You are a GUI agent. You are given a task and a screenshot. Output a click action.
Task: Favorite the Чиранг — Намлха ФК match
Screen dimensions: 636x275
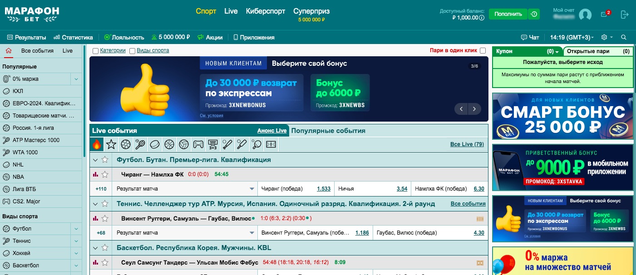click(x=105, y=174)
